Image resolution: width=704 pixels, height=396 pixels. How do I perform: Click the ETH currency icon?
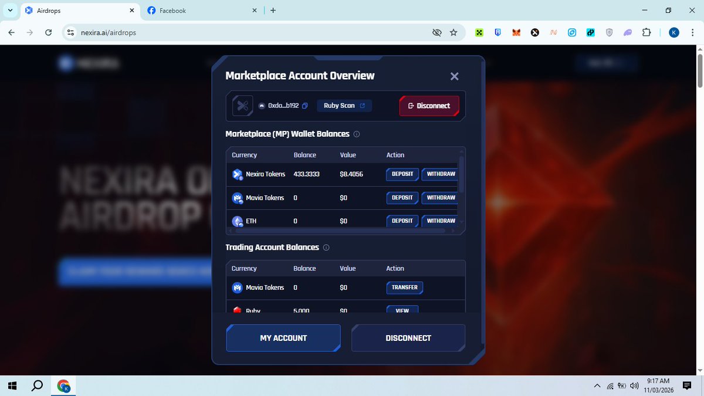[238, 221]
